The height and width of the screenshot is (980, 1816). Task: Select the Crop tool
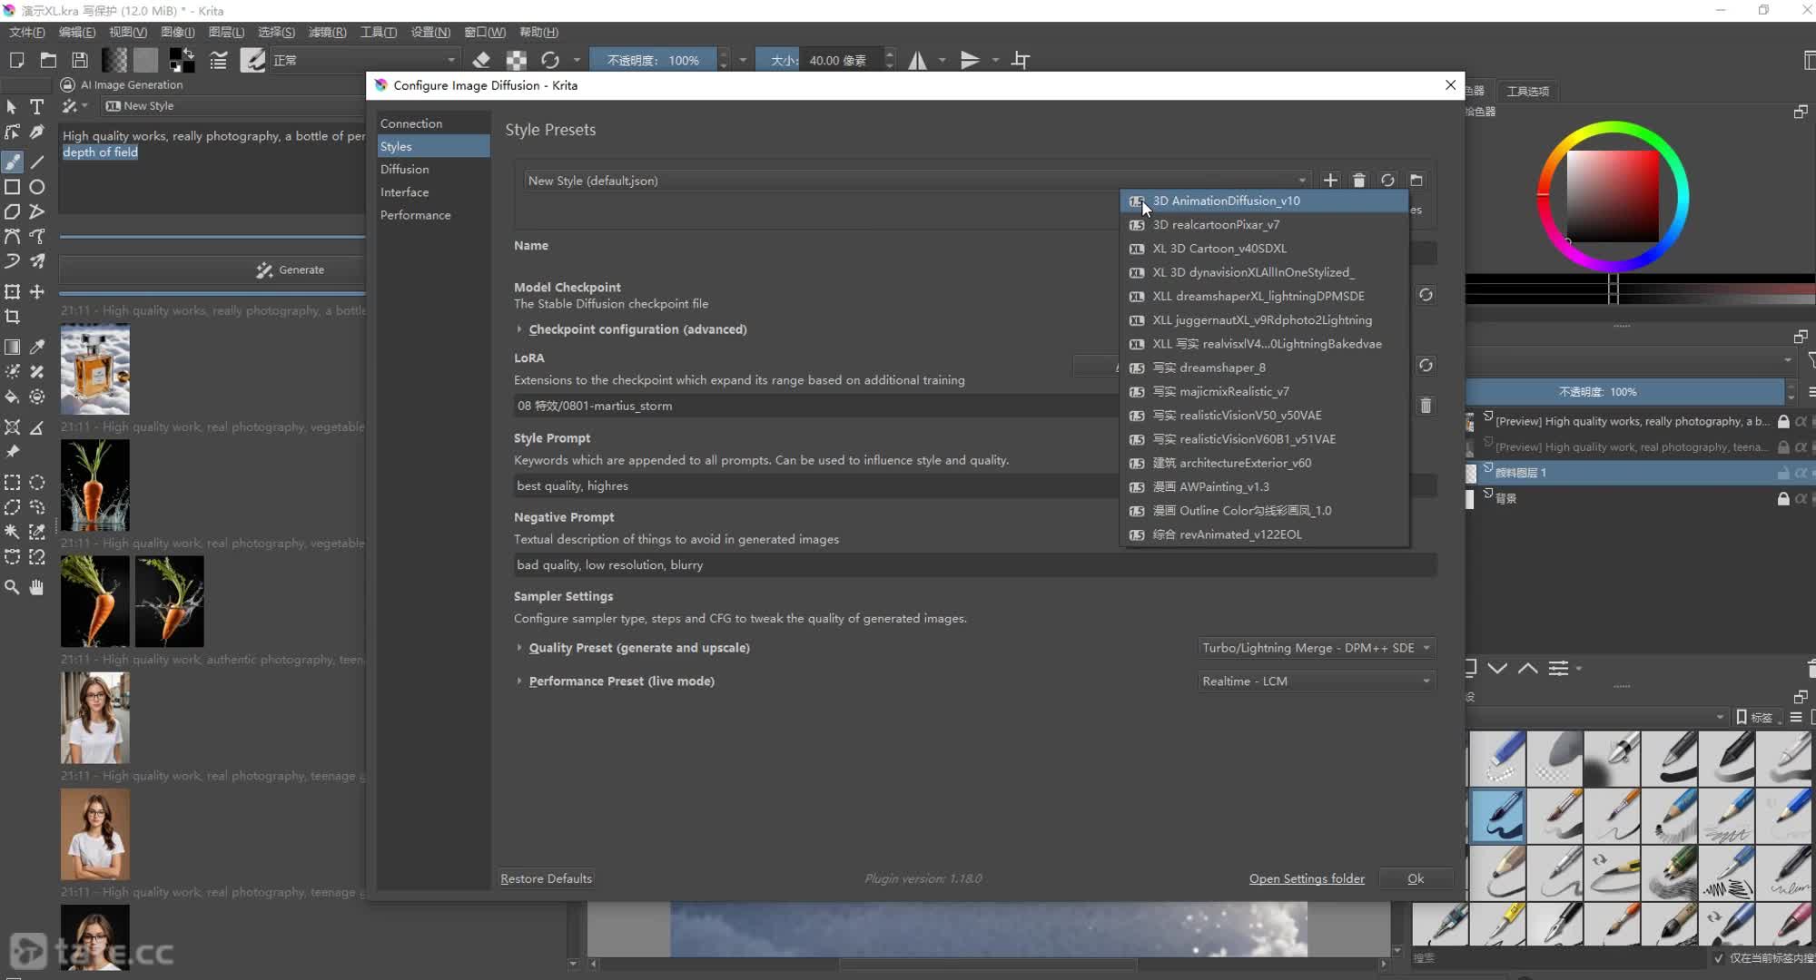[13, 317]
